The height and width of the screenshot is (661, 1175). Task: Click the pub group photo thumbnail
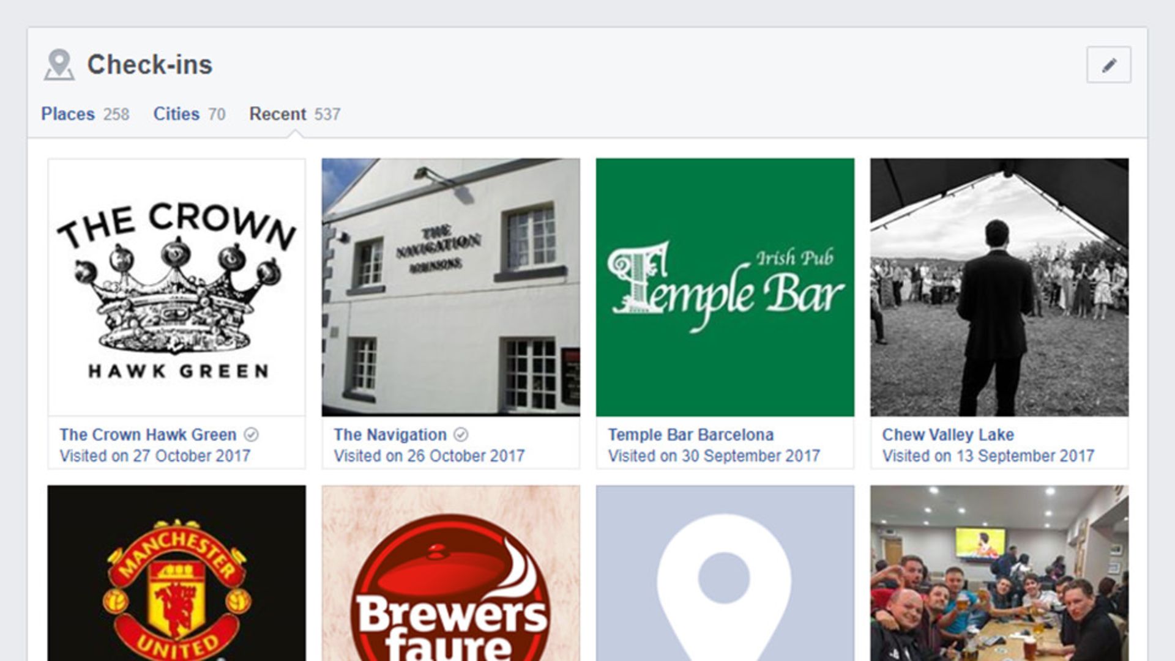point(999,575)
